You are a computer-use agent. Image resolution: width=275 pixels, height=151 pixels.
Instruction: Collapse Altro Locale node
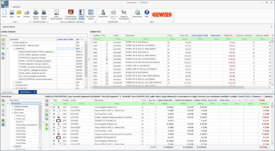tap(12, 113)
